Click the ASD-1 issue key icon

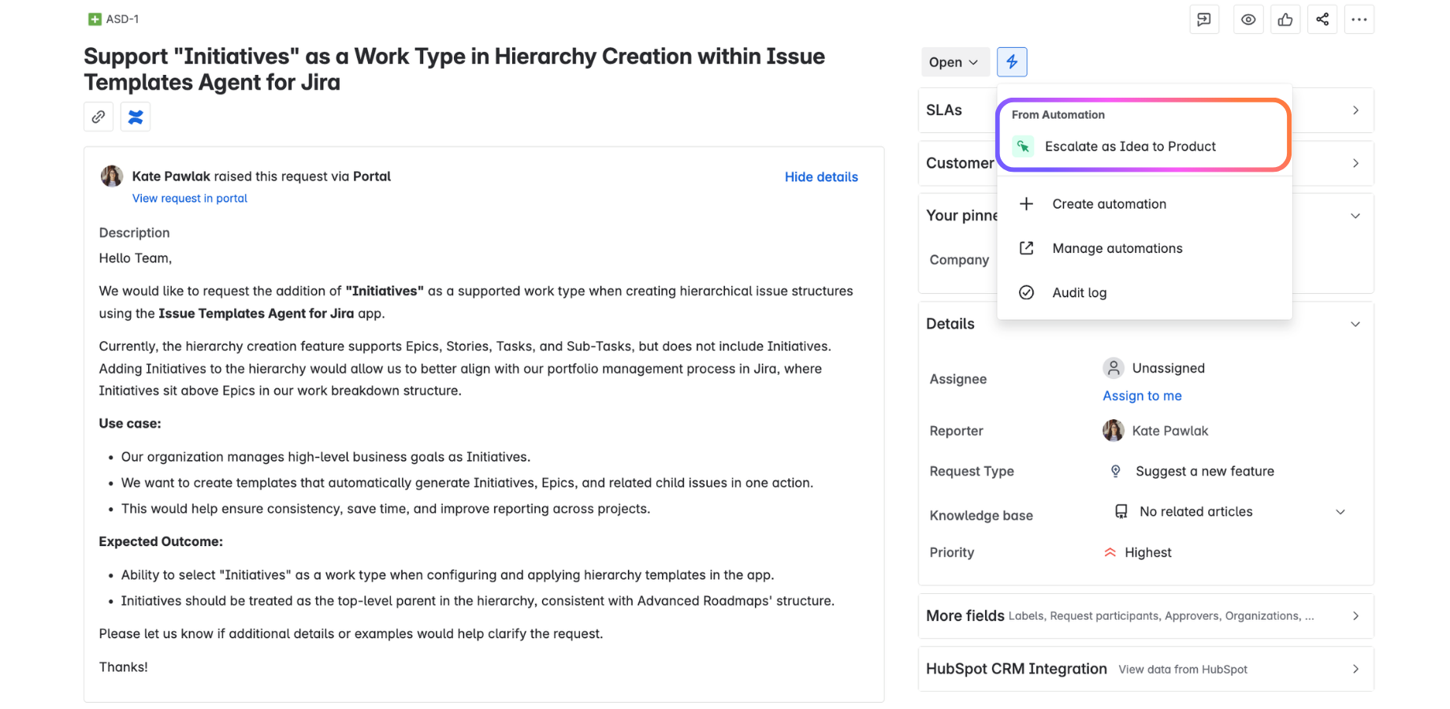pyautogui.click(x=95, y=19)
